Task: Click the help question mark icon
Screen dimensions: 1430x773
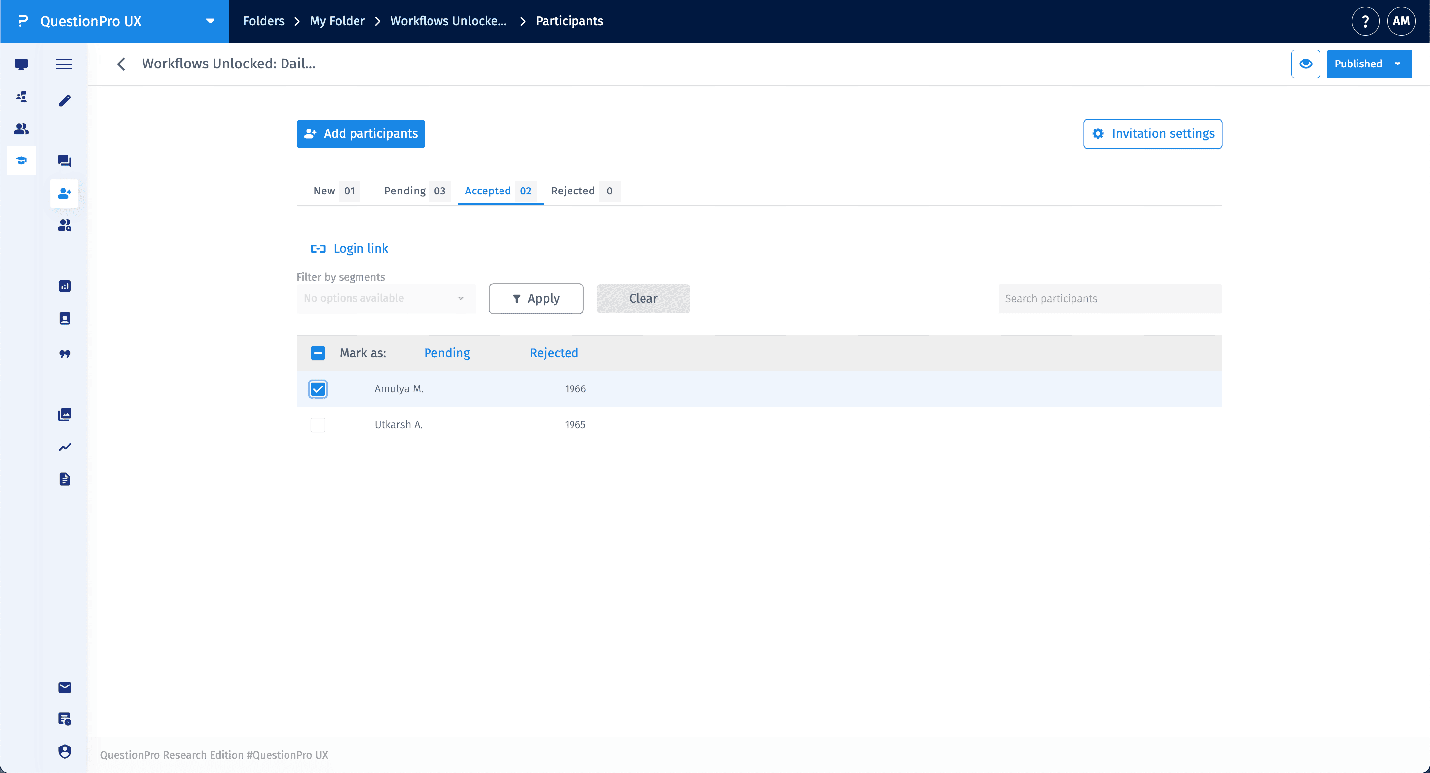Action: [1365, 21]
